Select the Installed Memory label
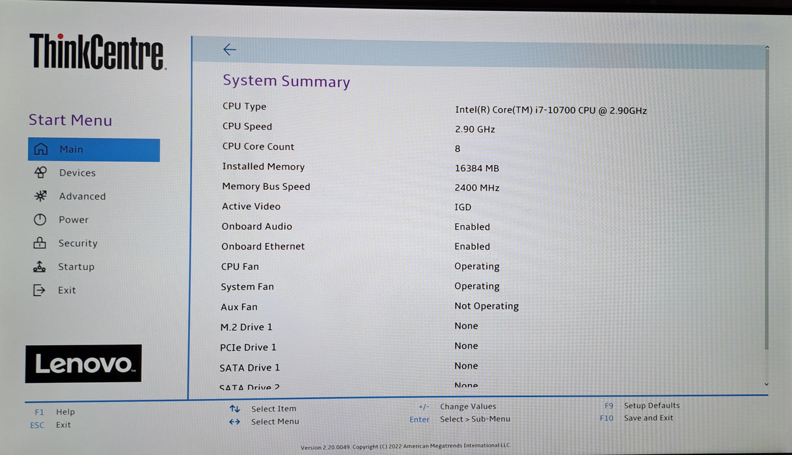The image size is (792, 455). (263, 166)
